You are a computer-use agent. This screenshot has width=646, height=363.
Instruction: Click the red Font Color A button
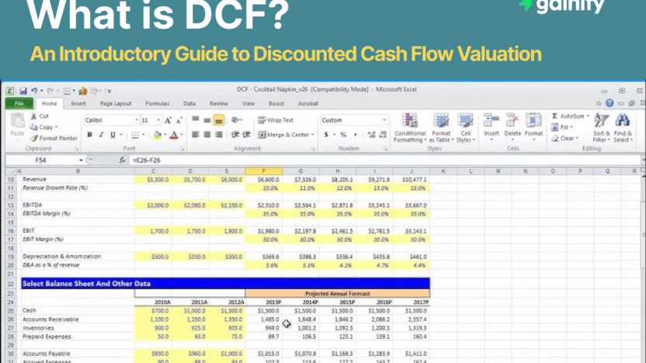[174, 135]
